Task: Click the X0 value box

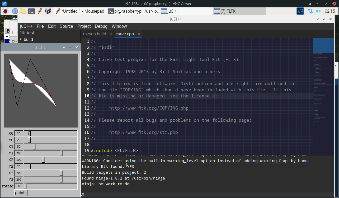Action: coord(19,134)
